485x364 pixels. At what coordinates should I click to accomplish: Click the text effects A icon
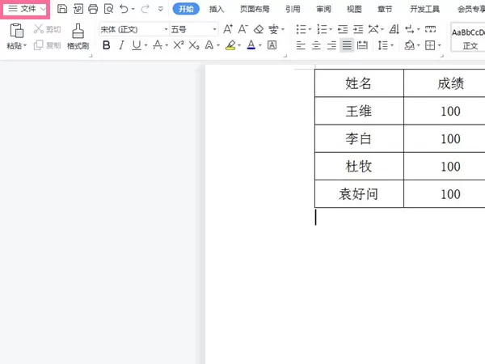tap(209, 45)
